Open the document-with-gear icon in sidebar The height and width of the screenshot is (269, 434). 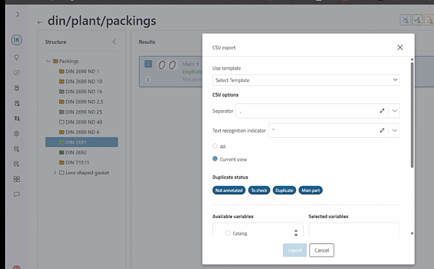tap(17, 103)
